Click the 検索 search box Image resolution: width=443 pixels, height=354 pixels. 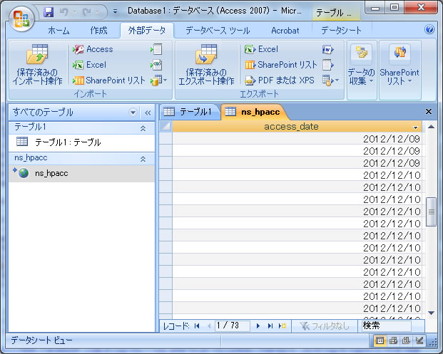pyautogui.click(x=389, y=326)
